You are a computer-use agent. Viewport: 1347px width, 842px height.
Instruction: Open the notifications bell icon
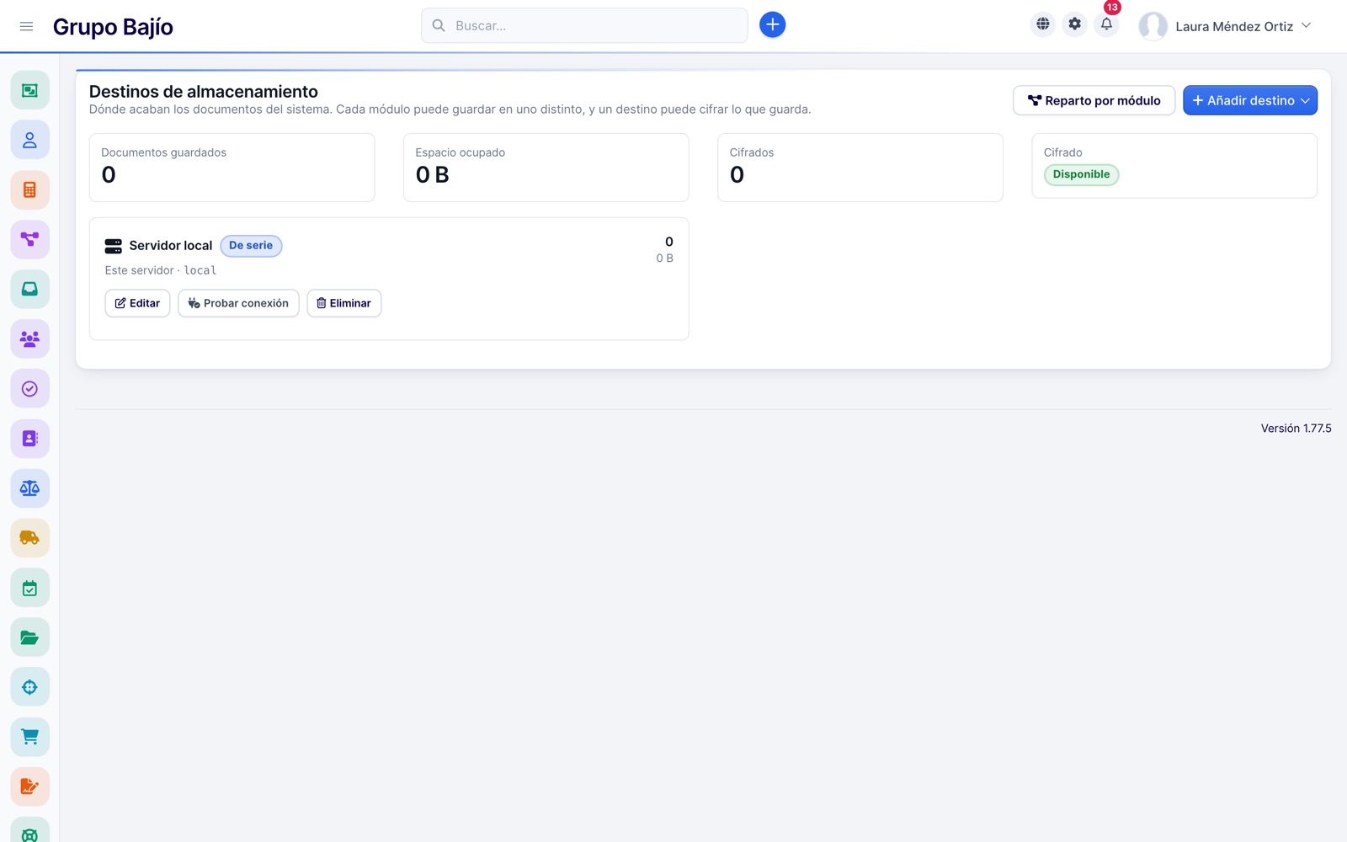tap(1106, 24)
